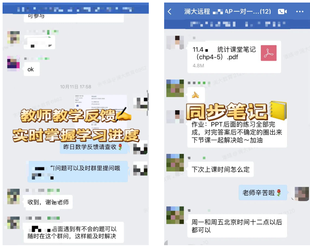
Task: Tap the '下次上课时间怎么定' message
Action: 220,170
